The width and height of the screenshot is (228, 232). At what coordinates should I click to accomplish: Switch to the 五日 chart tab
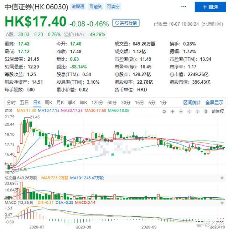pos(24,103)
